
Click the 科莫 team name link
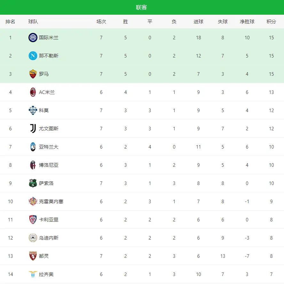click(x=44, y=111)
